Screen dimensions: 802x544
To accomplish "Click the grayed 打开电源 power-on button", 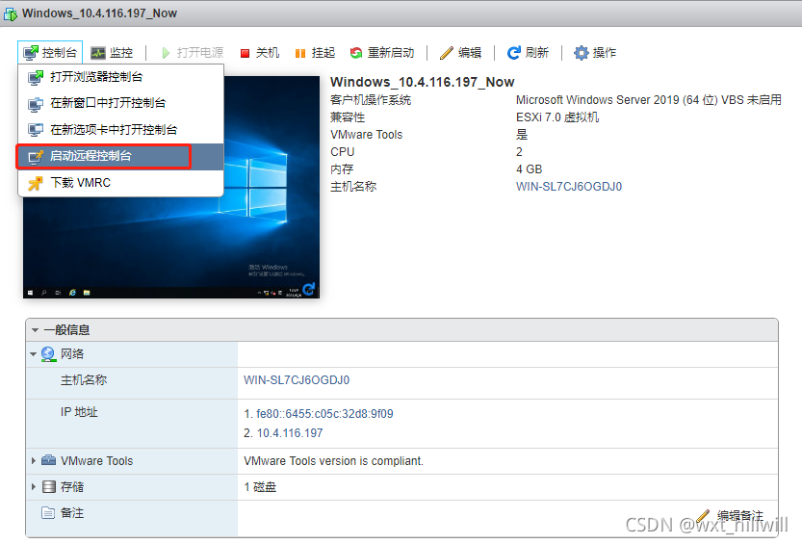I will pyautogui.click(x=193, y=53).
